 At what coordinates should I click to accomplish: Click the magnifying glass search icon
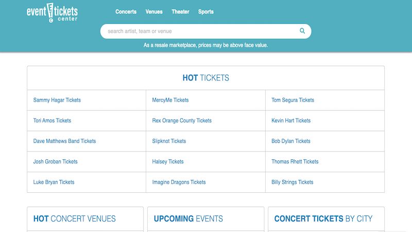(302, 31)
